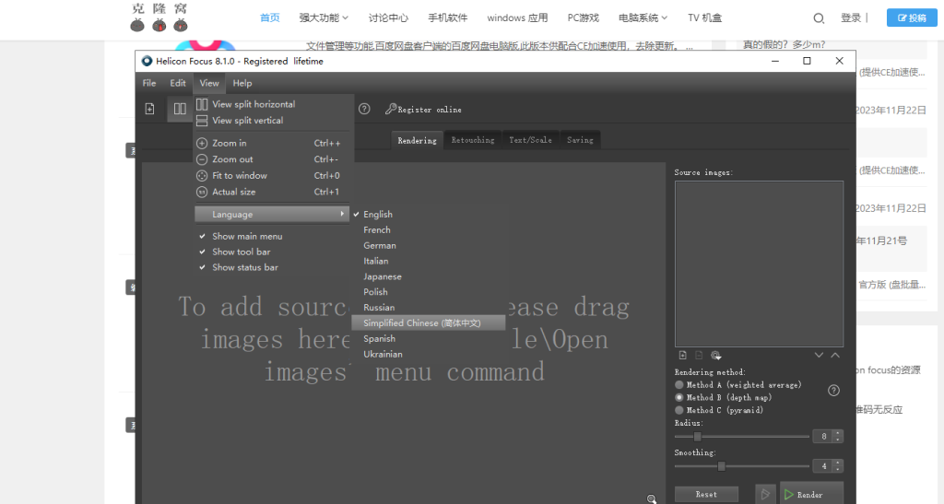Select Japanese language
This screenshot has width=944, height=504.
[x=429, y=276]
